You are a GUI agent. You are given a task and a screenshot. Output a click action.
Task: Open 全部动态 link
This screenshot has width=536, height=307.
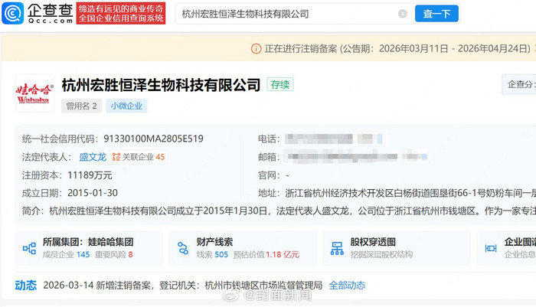347,286
